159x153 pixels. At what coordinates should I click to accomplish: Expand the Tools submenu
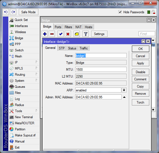(x=24, y=111)
